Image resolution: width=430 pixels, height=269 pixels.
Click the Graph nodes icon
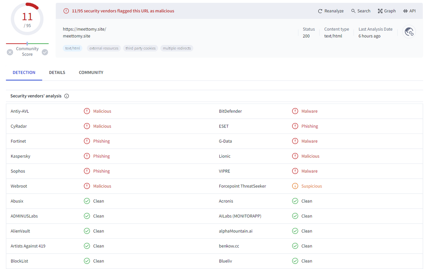(380, 11)
